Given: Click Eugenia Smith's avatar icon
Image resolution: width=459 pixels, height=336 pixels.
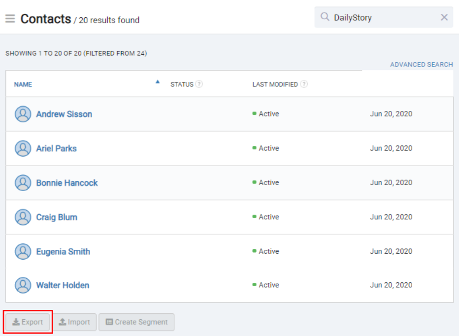Looking at the screenshot, I should (x=23, y=251).
